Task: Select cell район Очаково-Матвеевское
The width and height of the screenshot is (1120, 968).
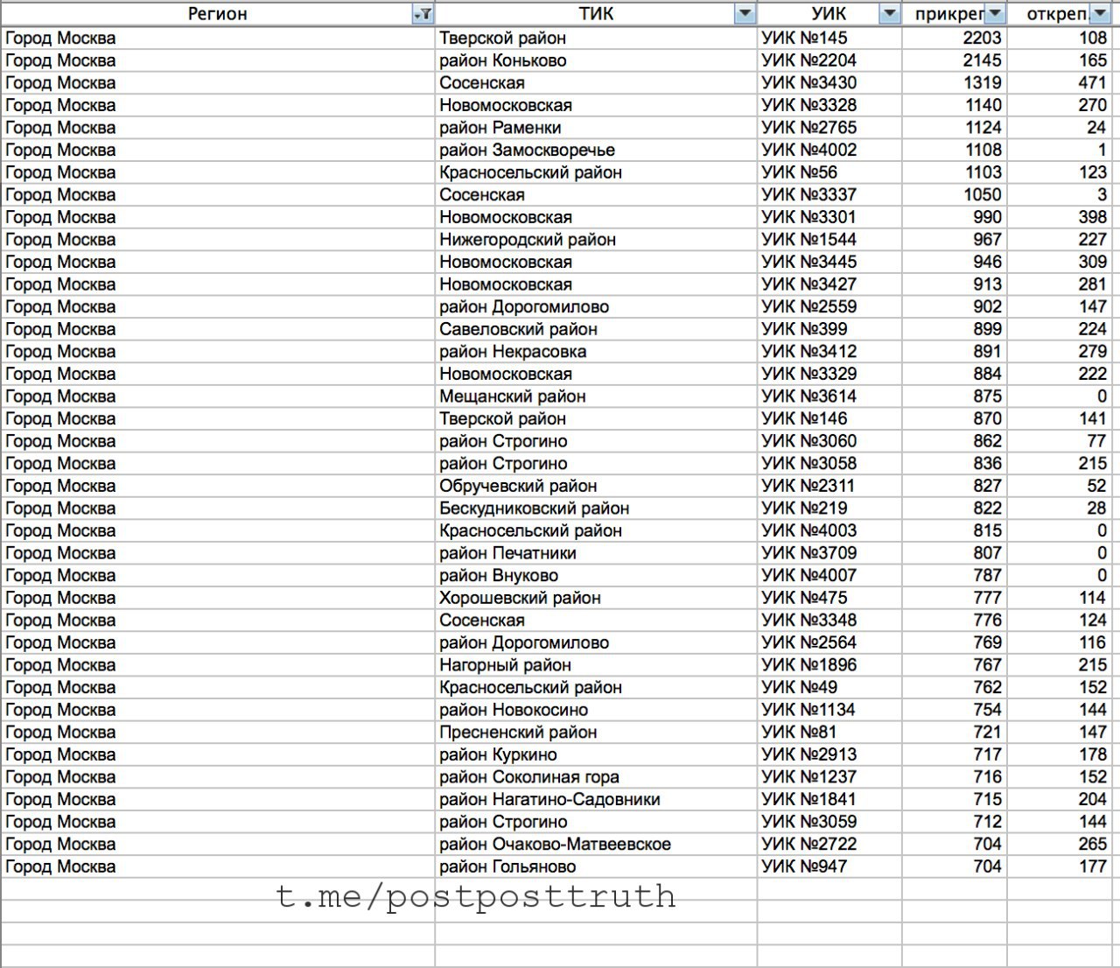Action: (596, 845)
